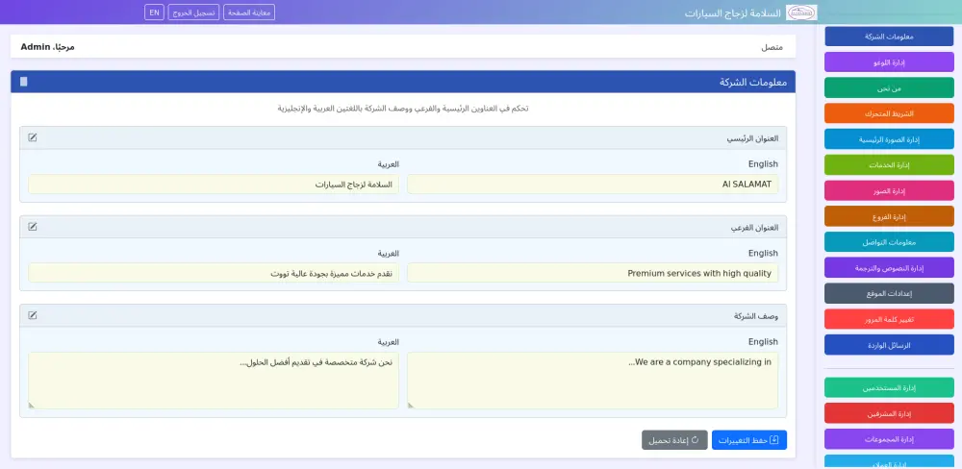
Task: Click the English company description textarea
Action: tap(593, 381)
